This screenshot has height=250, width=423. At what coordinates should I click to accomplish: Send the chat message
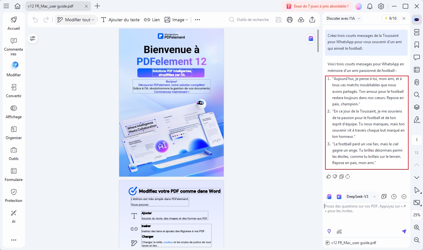tap(404, 232)
